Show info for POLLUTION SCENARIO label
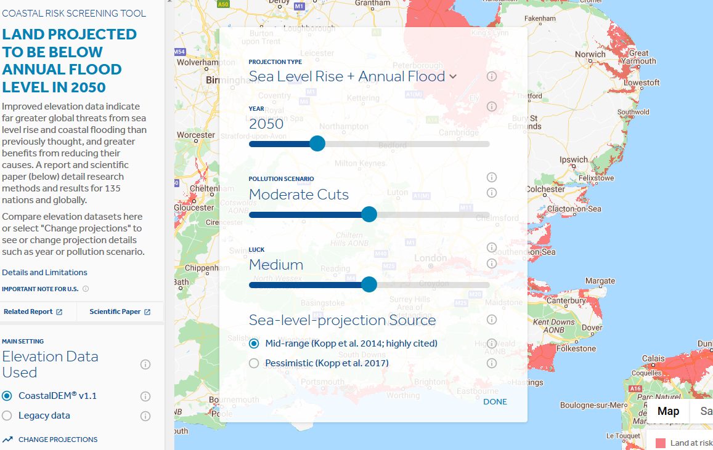This screenshot has width=713, height=450. [492, 177]
